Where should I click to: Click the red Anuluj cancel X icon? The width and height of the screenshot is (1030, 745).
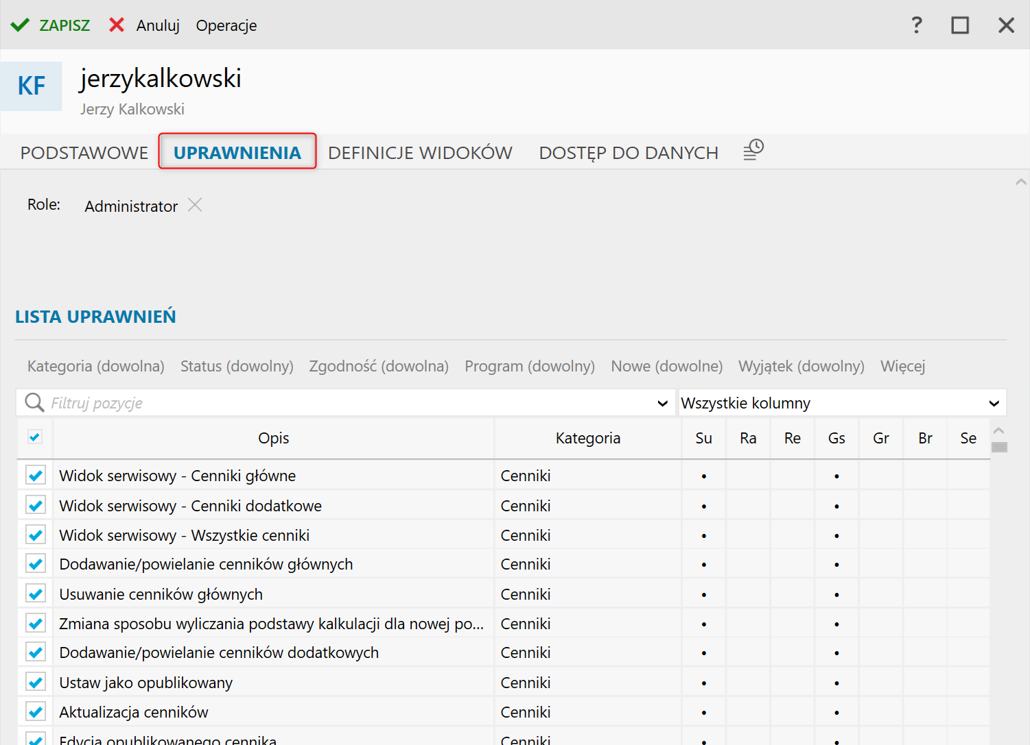[x=117, y=25]
